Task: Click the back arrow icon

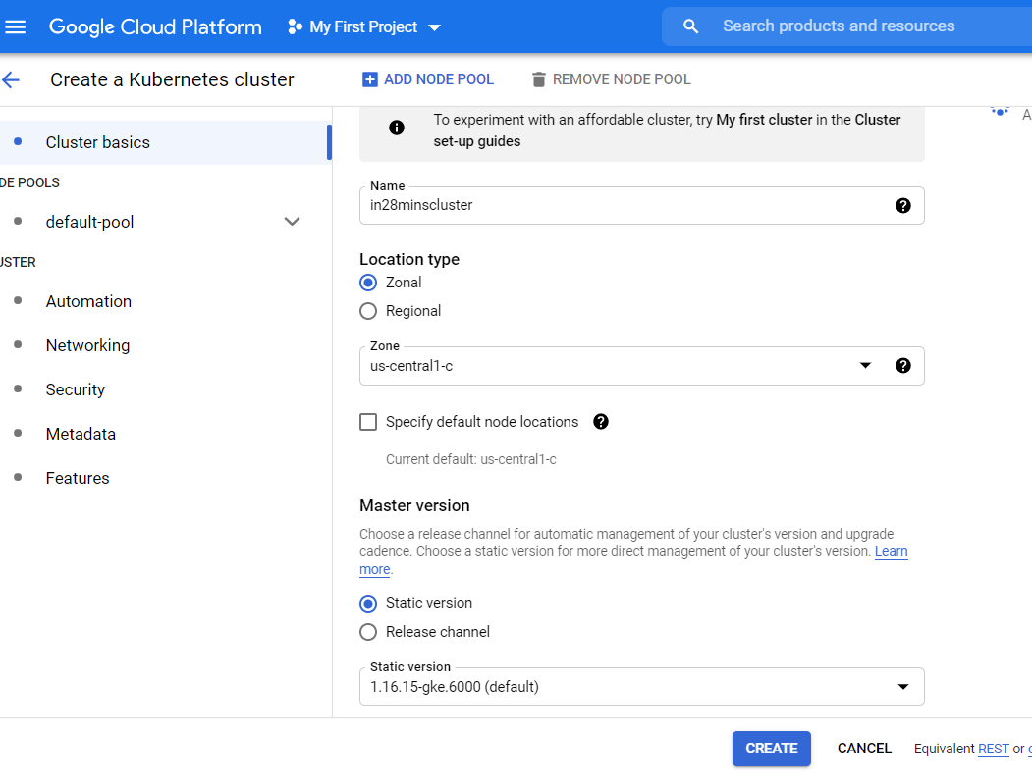Action: (11, 79)
